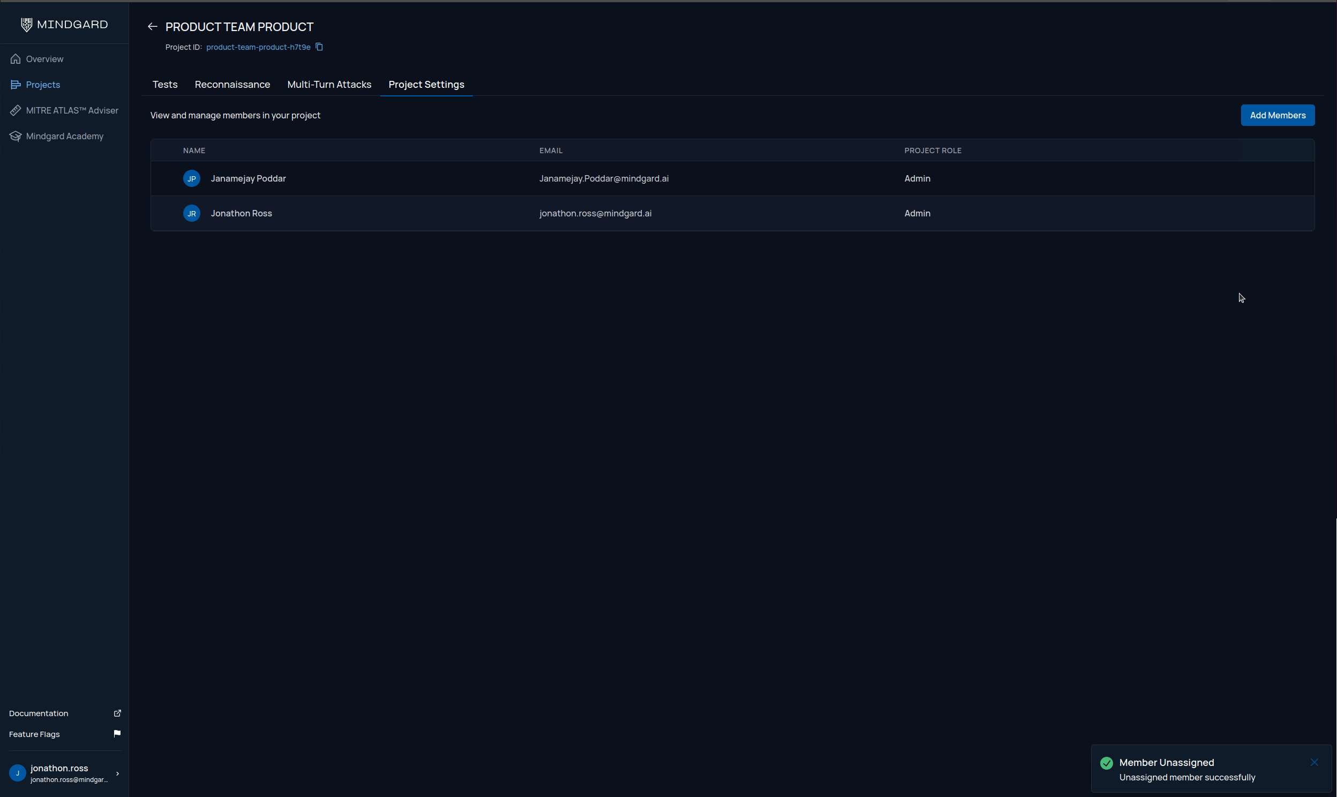
Task: Open the Reconnaissance tab
Action: [x=232, y=85]
